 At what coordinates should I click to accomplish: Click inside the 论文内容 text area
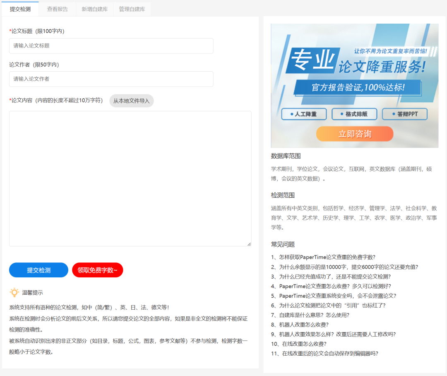click(x=130, y=178)
